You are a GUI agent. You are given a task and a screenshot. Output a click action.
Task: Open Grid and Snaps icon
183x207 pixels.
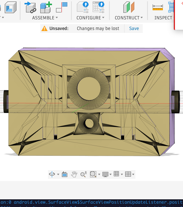pos(116,174)
